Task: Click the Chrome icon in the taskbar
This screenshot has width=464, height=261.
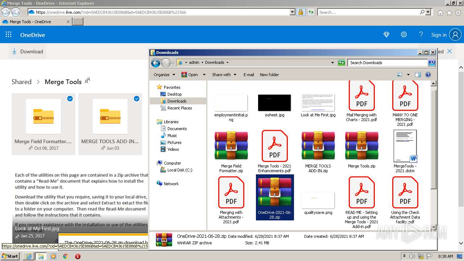Action: (66, 256)
